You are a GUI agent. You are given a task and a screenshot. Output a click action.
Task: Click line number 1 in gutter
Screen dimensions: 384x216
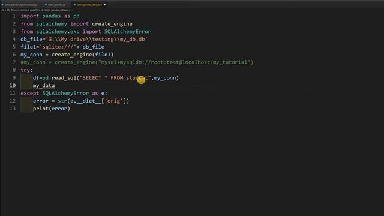14,16
